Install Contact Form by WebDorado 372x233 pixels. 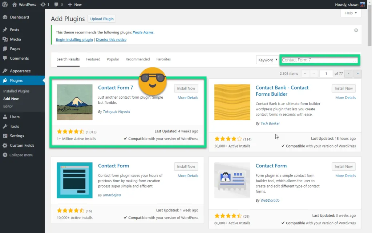point(344,166)
